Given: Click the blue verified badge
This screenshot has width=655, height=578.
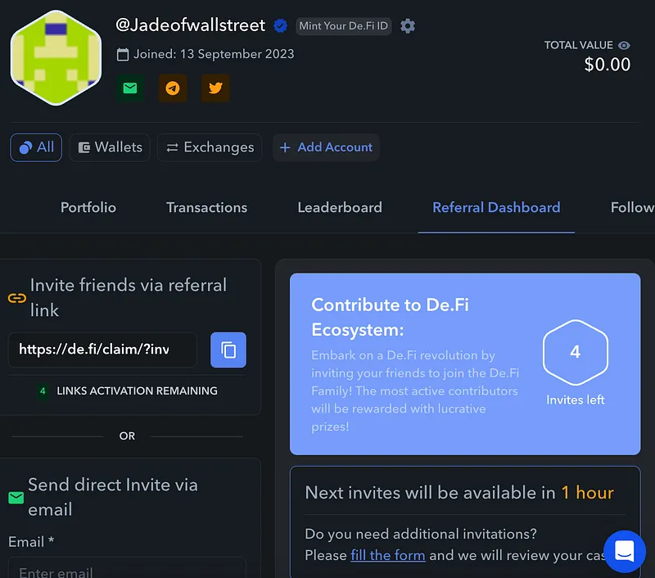Looking at the screenshot, I should (x=280, y=26).
